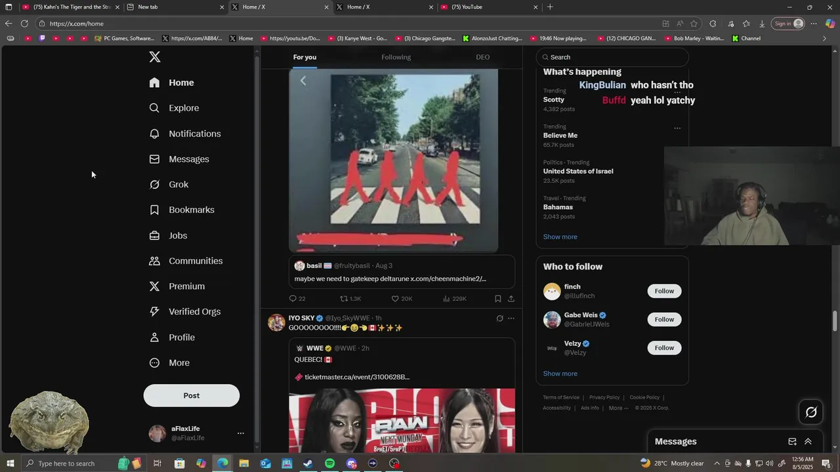Viewport: 840px width, 472px height.
Task: Expand the Messages drawer
Action: (808, 442)
